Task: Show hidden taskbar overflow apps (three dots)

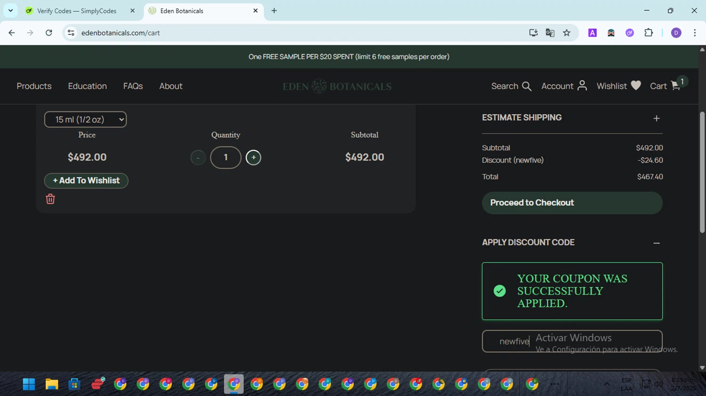Action: (x=555, y=384)
